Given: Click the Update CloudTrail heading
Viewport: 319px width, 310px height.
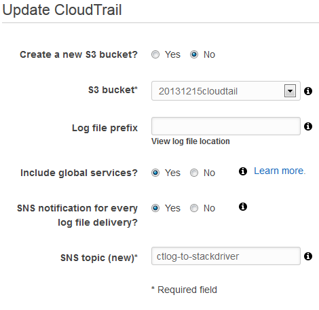Looking at the screenshot, I should pyautogui.click(x=62, y=10).
